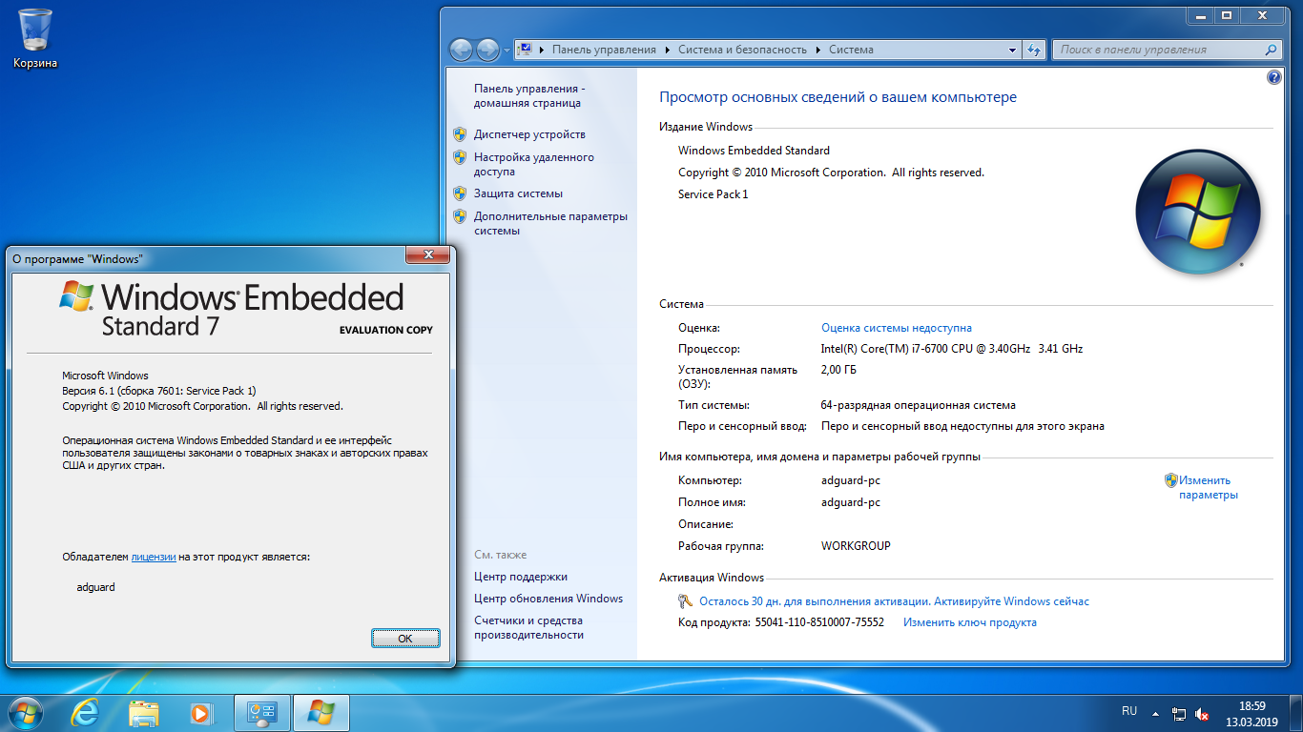Viewport: 1303px width, 732px height.
Task: Show hidden tray icons arrow
Action: [x=1155, y=713]
